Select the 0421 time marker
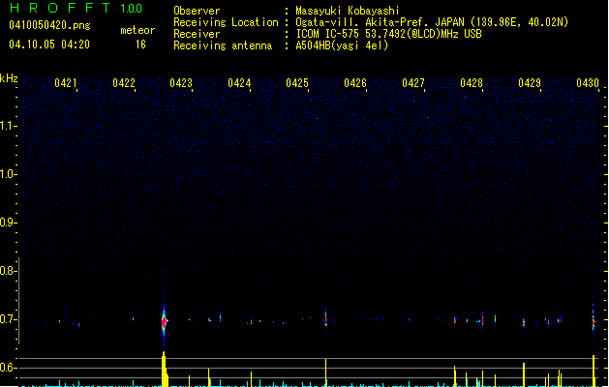Screen dimensions: 609x387 click(66, 84)
